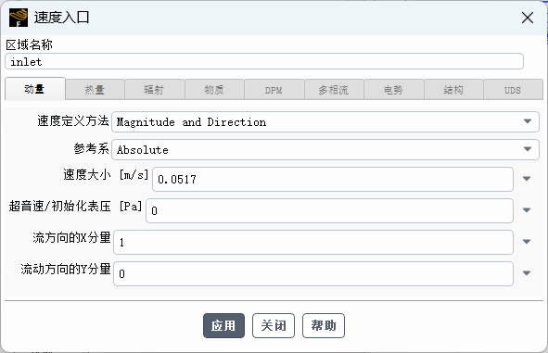Click the Fluent logo icon in title bar
Viewport: 548px width, 353px height.
tap(19, 18)
